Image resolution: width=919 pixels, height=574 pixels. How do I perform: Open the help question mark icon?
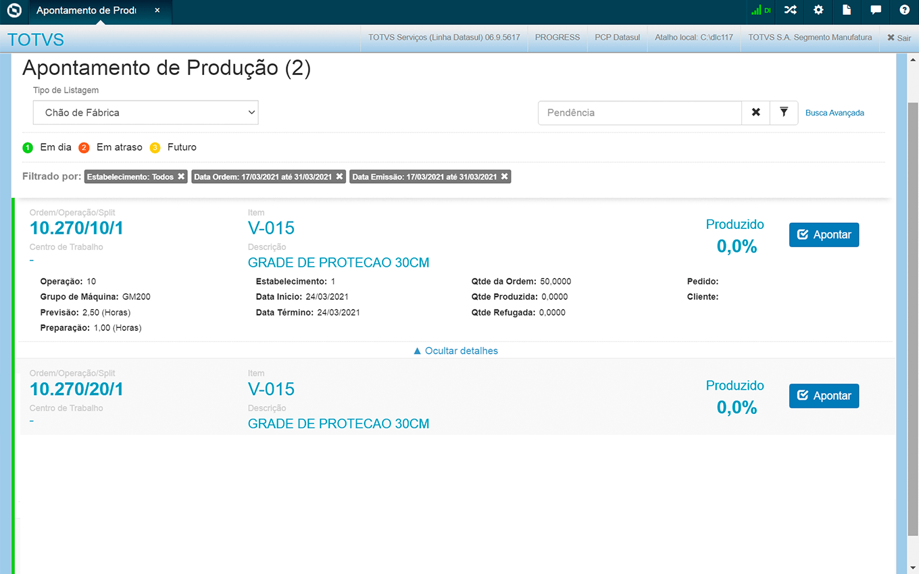905,10
